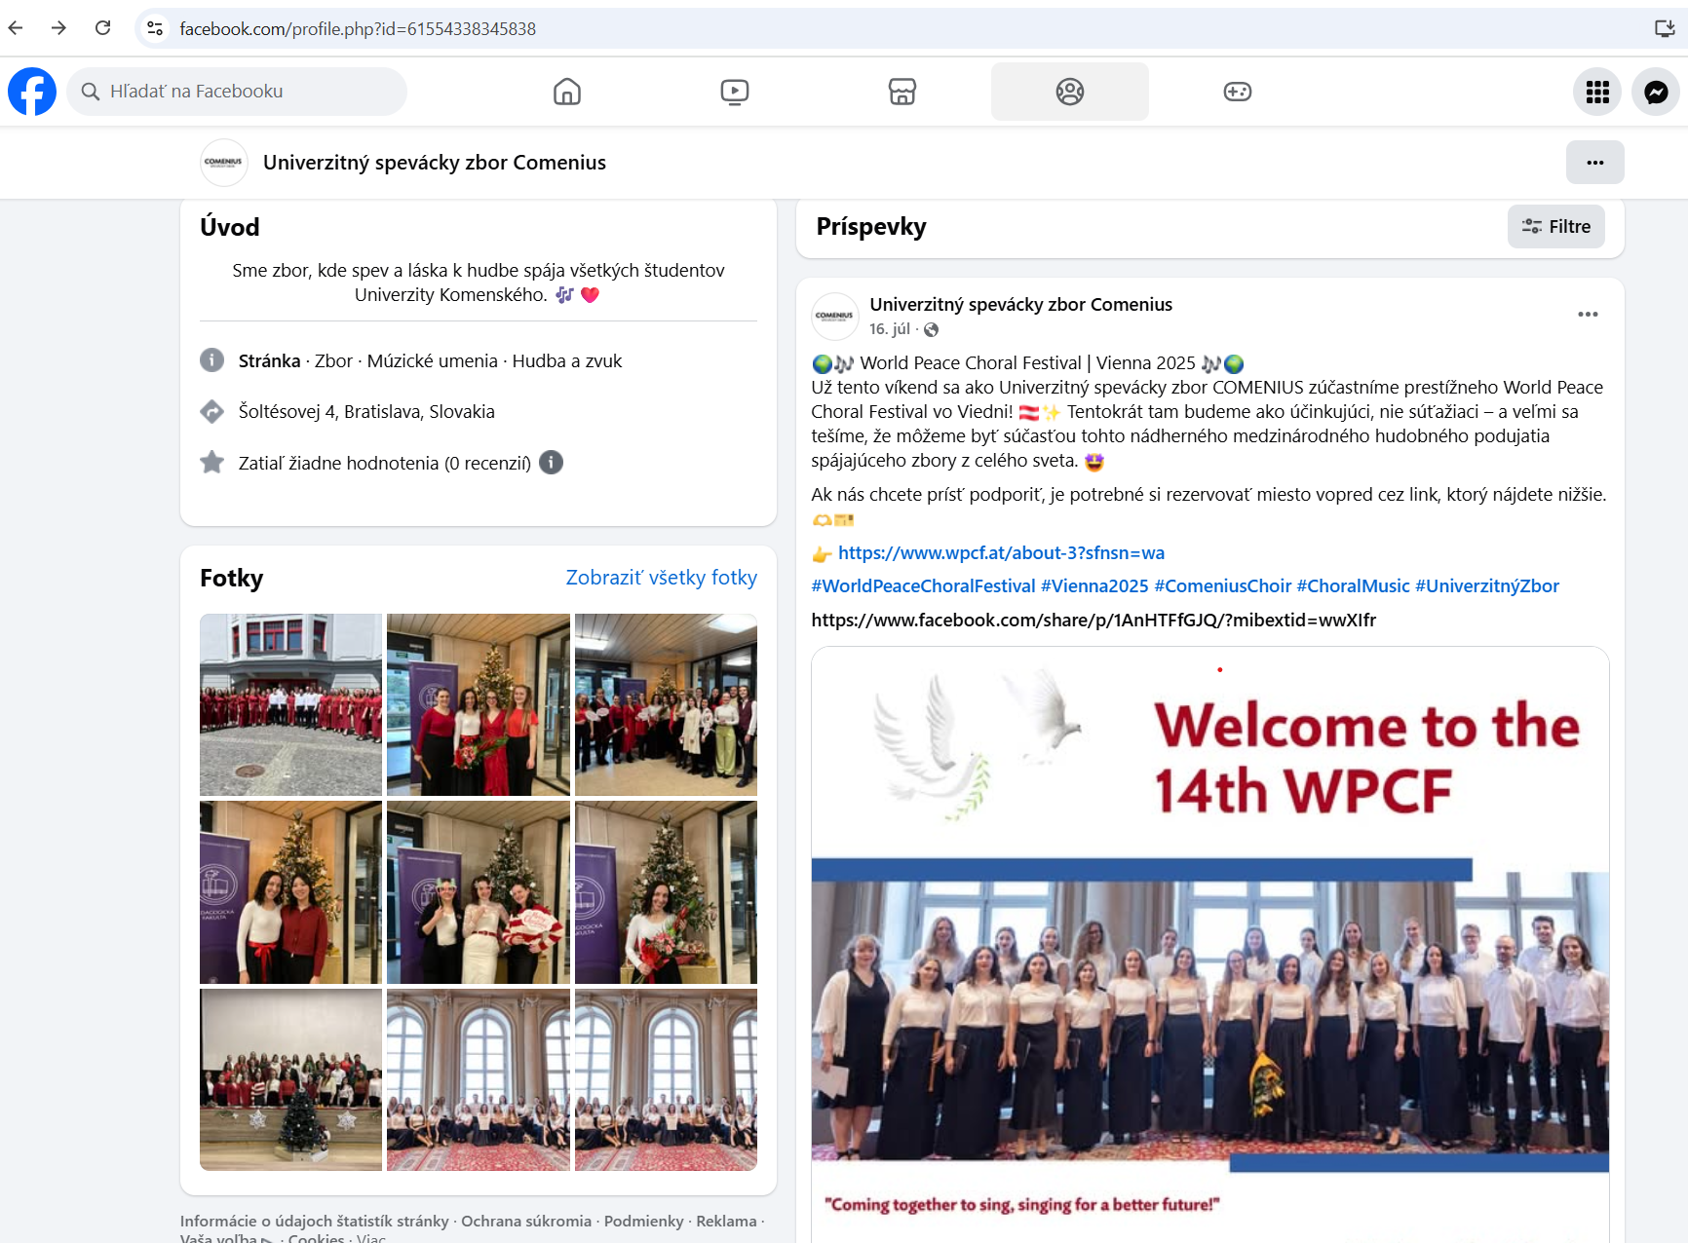Click the #WorldPeaceChoralFestival hashtag
The image size is (1688, 1243).
(x=922, y=586)
